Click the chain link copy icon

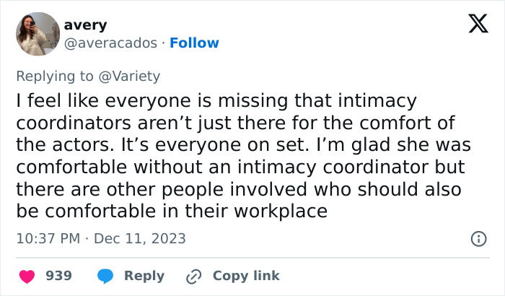pyautogui.click(x=193, y=276)
